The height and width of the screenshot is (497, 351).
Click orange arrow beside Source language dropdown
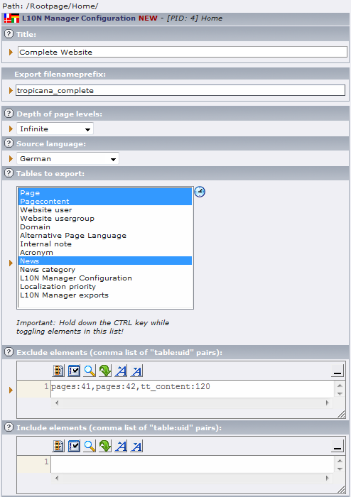tap(11, 158)
